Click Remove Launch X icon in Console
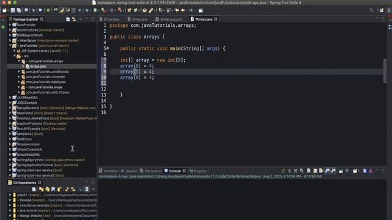Image resolution: width=392 pixels, height=220 pixels. coord(295,171)
